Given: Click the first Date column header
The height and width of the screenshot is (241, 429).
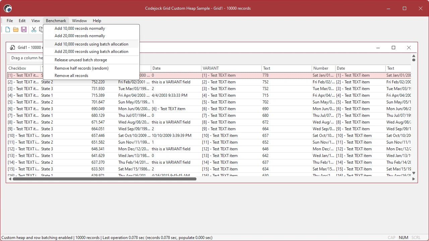Looking at the screenshot, I should (x=176, y=68).
